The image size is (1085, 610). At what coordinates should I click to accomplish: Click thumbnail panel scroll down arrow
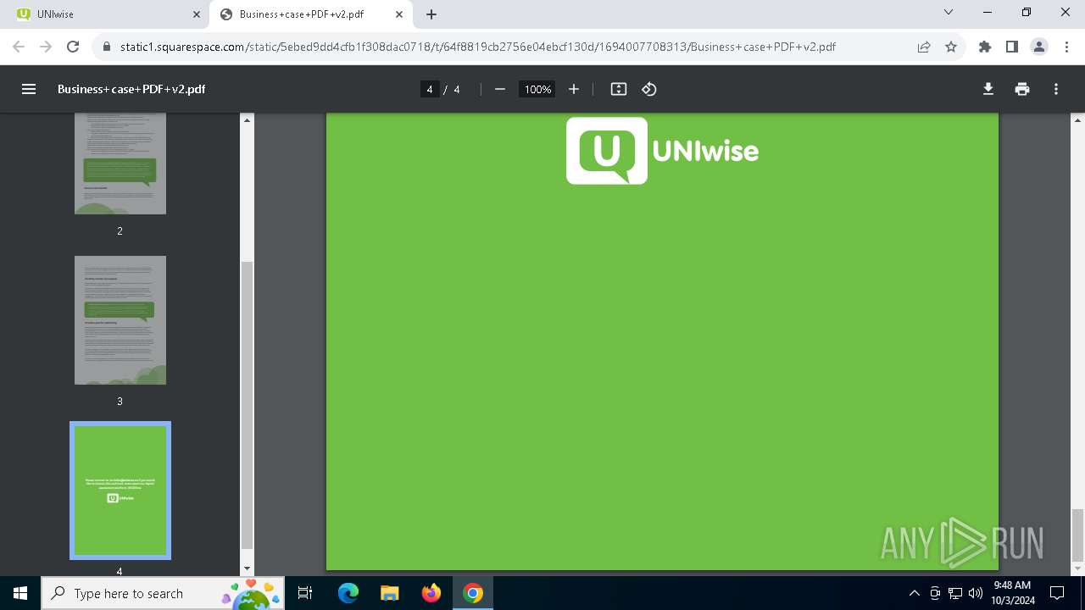pos(248,569)
